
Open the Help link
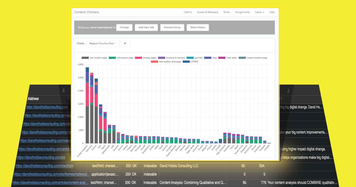272,12
